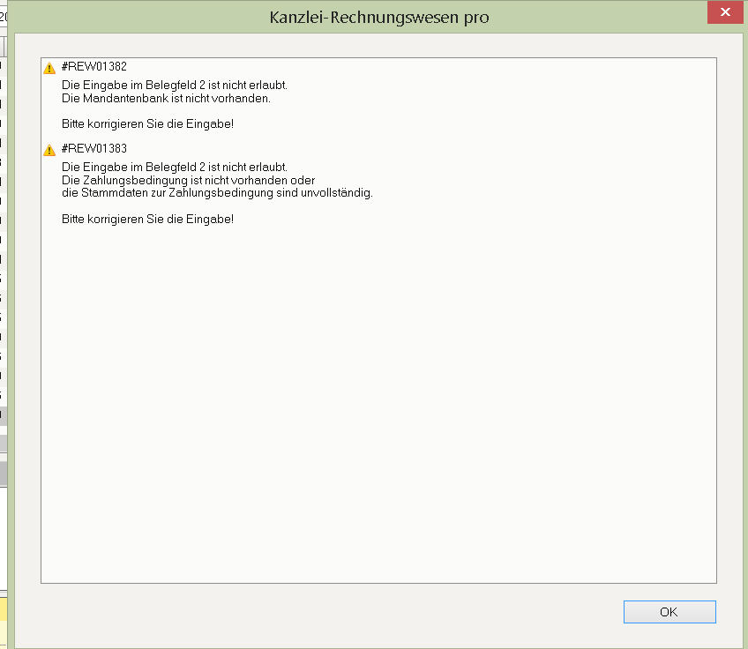Screen dimensions: 748x649
Task: Click 'Bitte korrigieren Sie die Eingabe!' below Mandantenbank message
Action: 147,124
